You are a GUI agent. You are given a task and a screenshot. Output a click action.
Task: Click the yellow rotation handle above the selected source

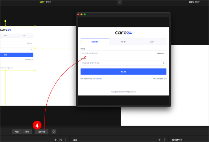[x=5, y=21]
